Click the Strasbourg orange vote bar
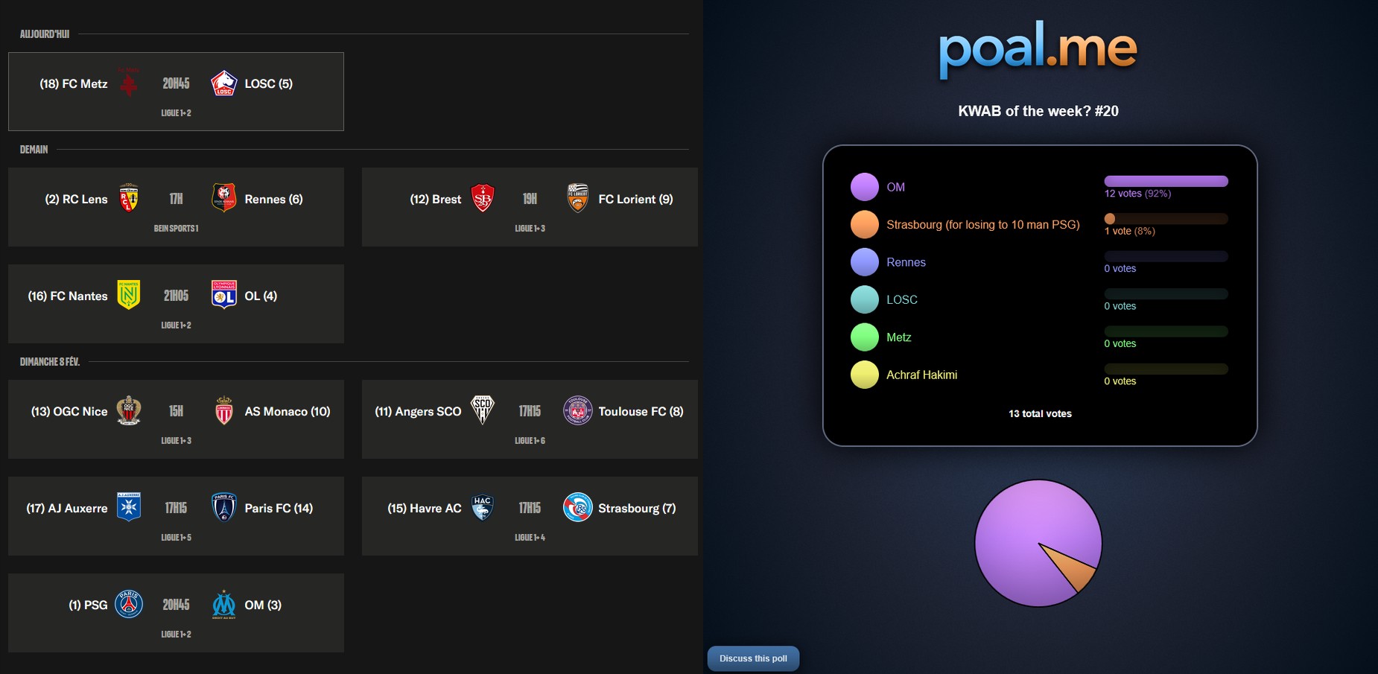Image resolution: width=1378 pixels, height=674 pixels. (1166, 218)
